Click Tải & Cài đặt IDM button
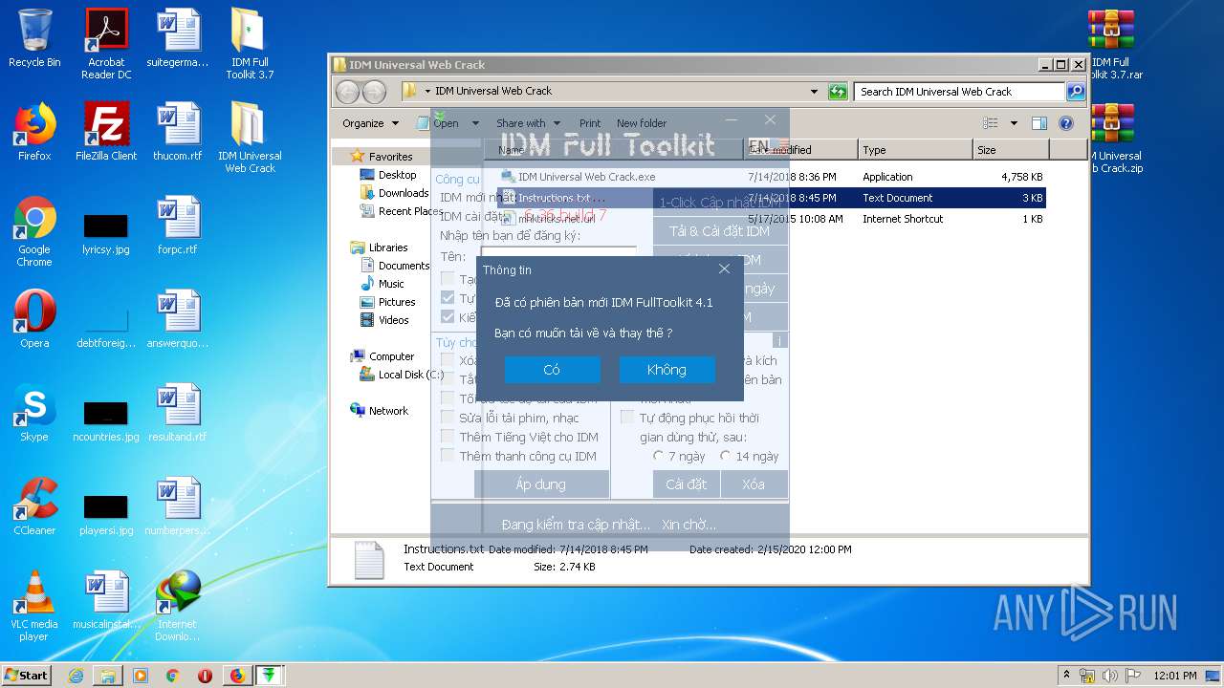 [720, 231]
